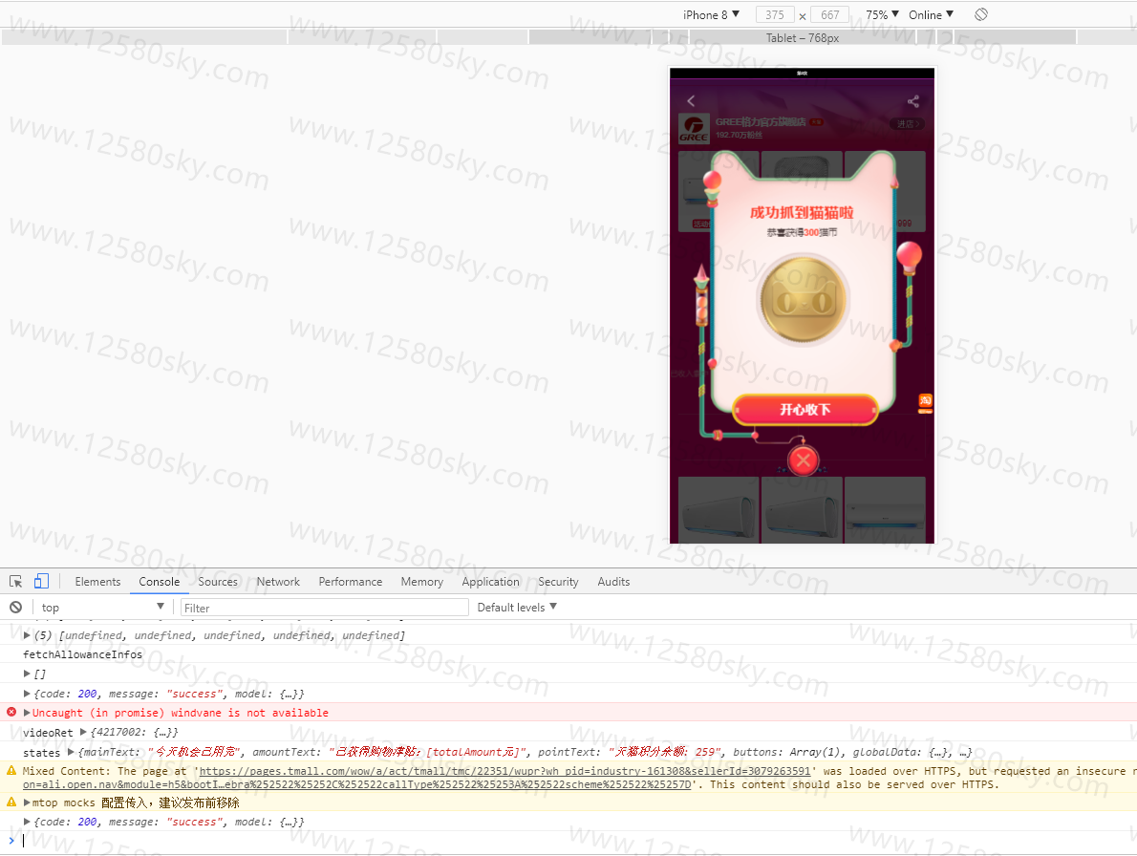Switch to the Application tab
Screen dimensions: 1137x856
coord(490,581)
